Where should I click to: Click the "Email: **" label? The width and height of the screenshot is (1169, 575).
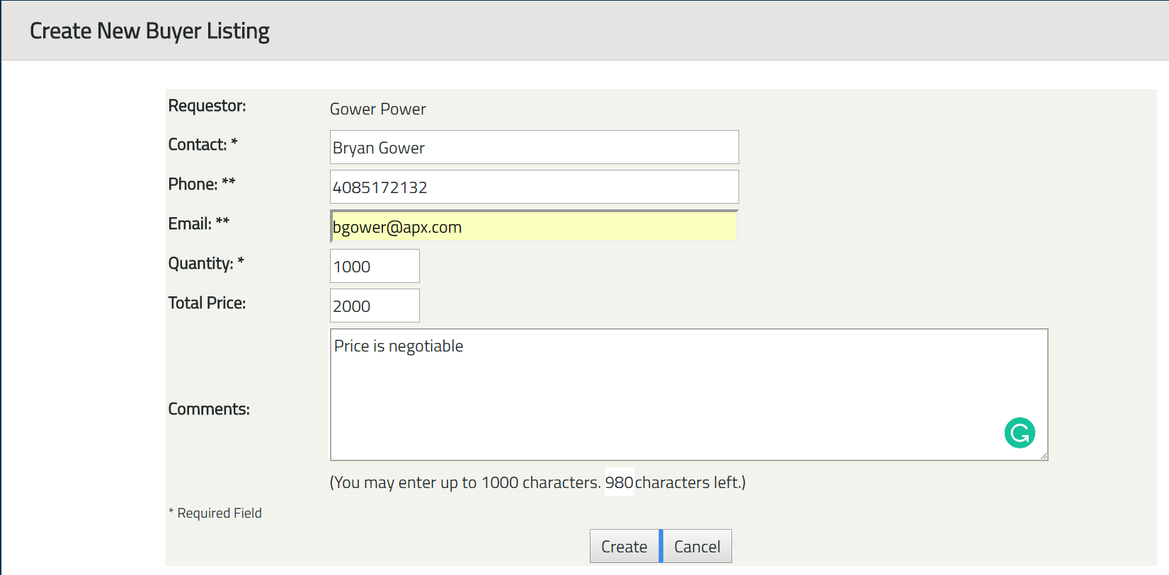199,223
